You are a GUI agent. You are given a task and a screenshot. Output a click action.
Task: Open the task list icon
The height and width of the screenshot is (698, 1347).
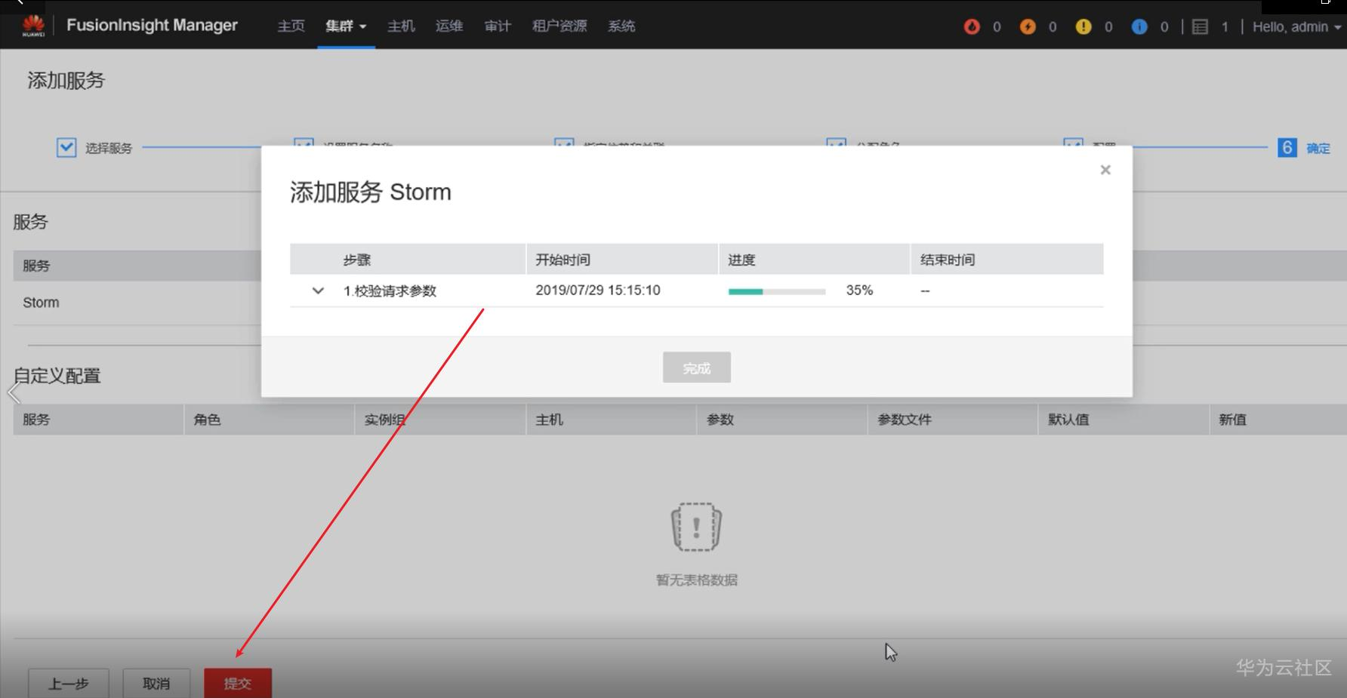[1200, 26]
